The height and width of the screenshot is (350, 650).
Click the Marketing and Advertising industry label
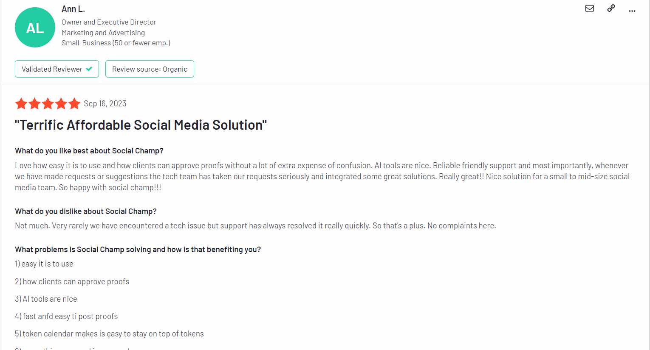pos(103,33)
